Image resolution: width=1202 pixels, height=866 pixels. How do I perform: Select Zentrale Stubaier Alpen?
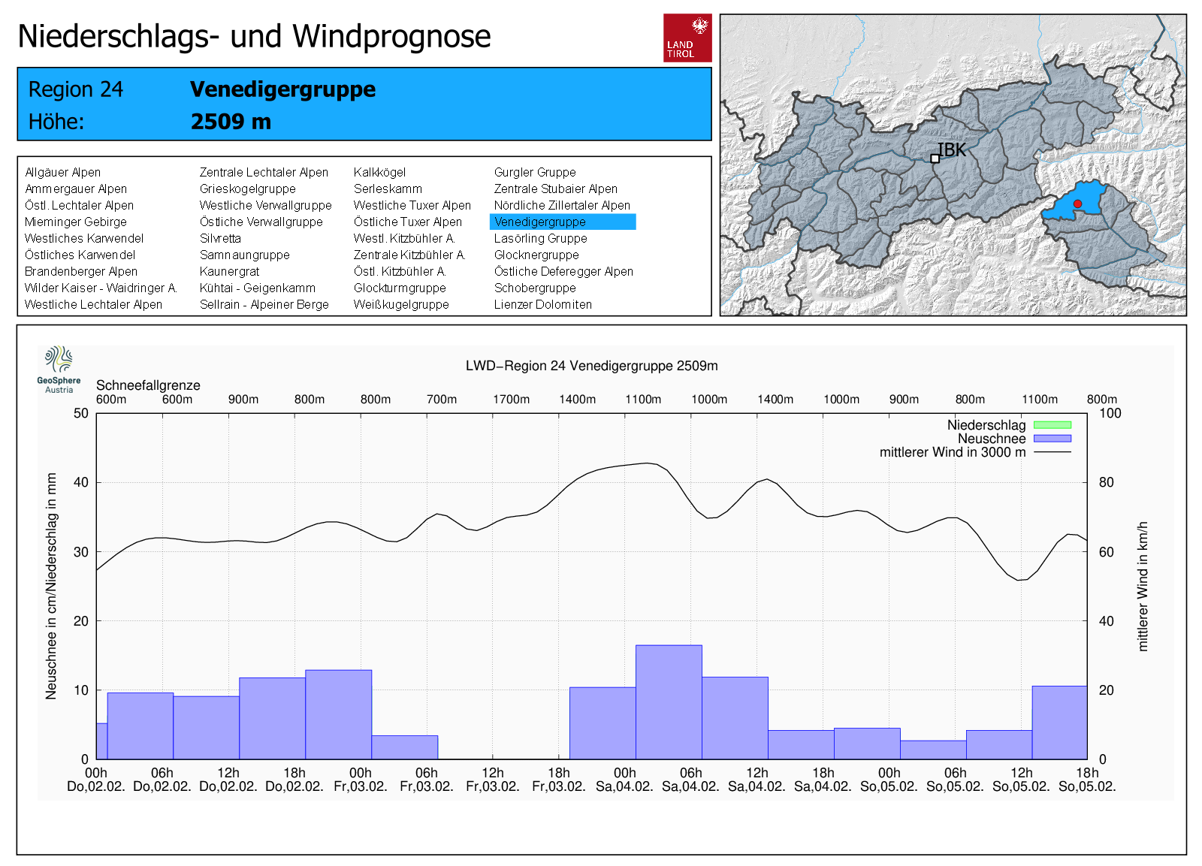(555, 189)
